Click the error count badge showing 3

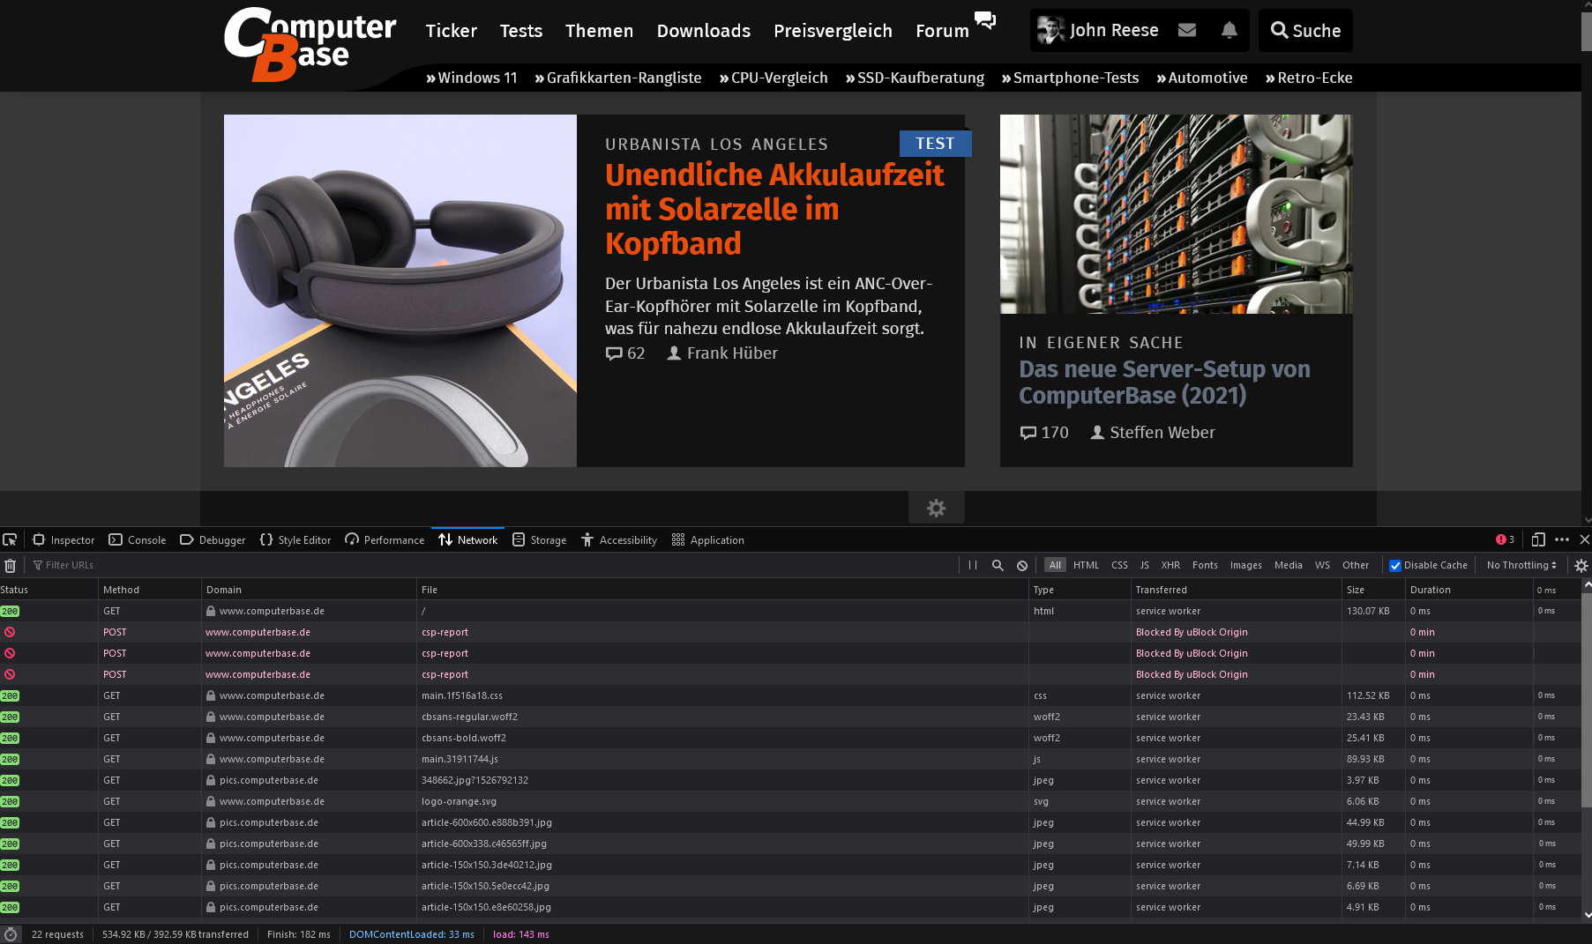(1506, 539)
